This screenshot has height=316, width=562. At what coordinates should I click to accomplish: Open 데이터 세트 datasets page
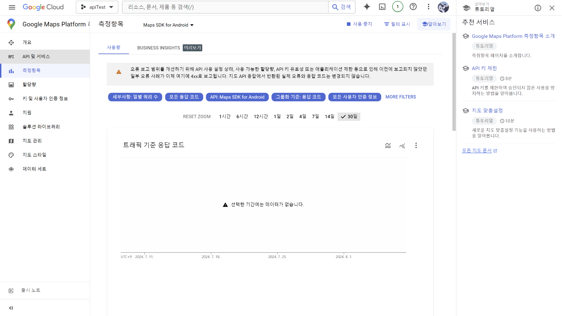[x=45, y=169]
